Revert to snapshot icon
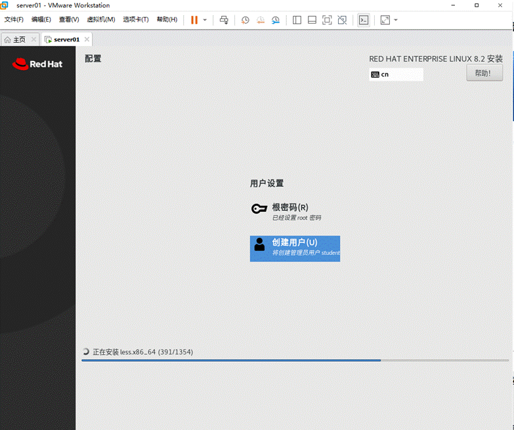This screenshot has height=430, width=514. (x=260, y=20)
